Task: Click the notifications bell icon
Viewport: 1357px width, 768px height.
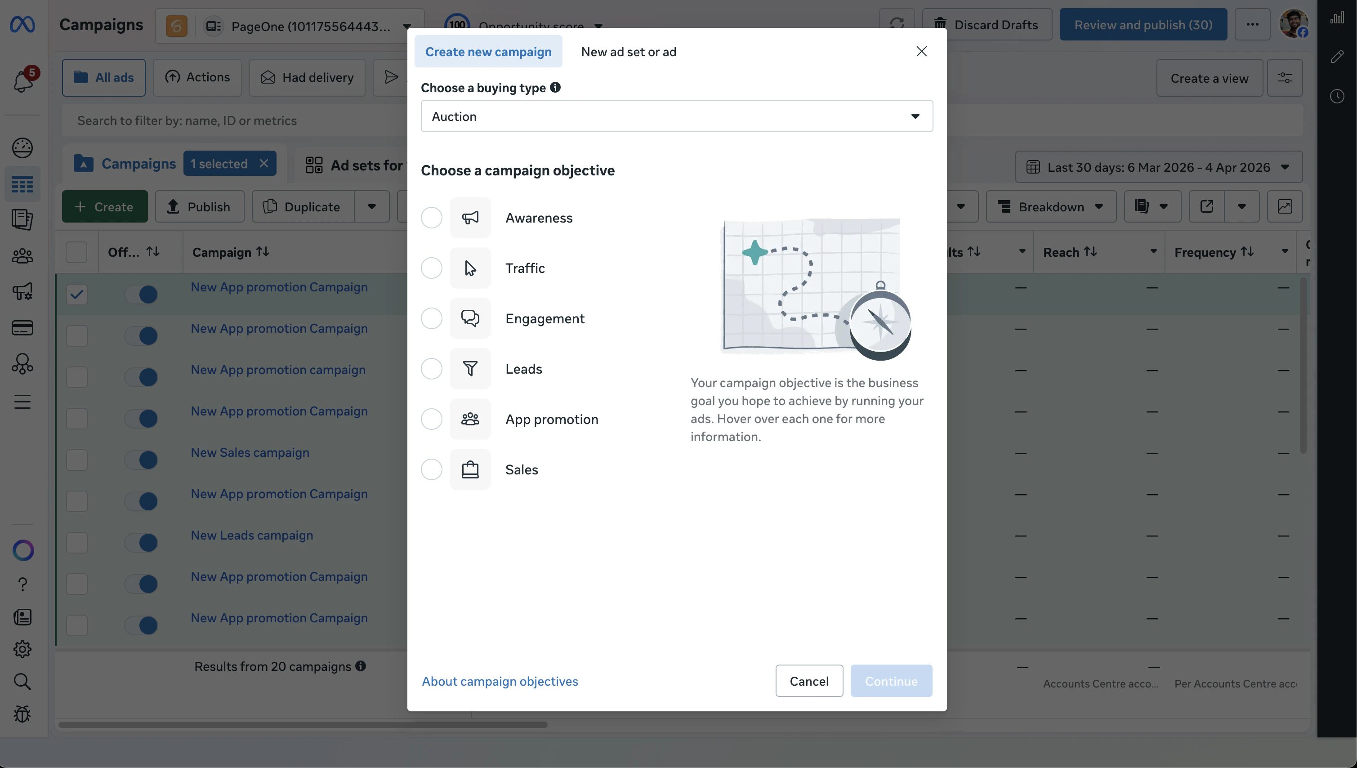Action: (x=22, y=81)
